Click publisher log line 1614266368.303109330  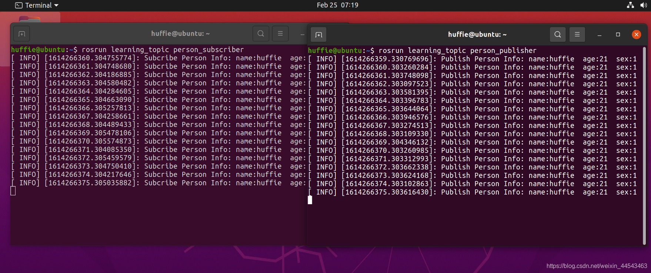pos(473,134)
